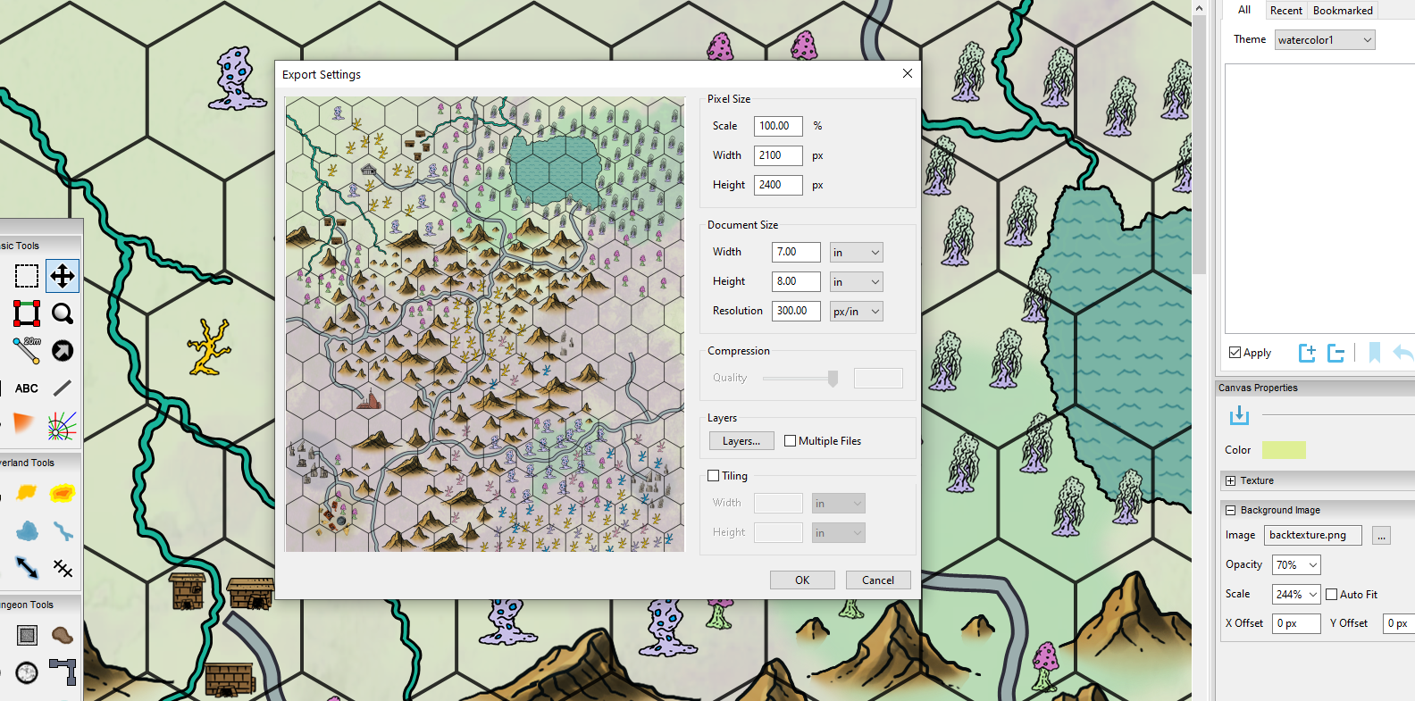Click the Layers... button

click(x=741, y=441)
